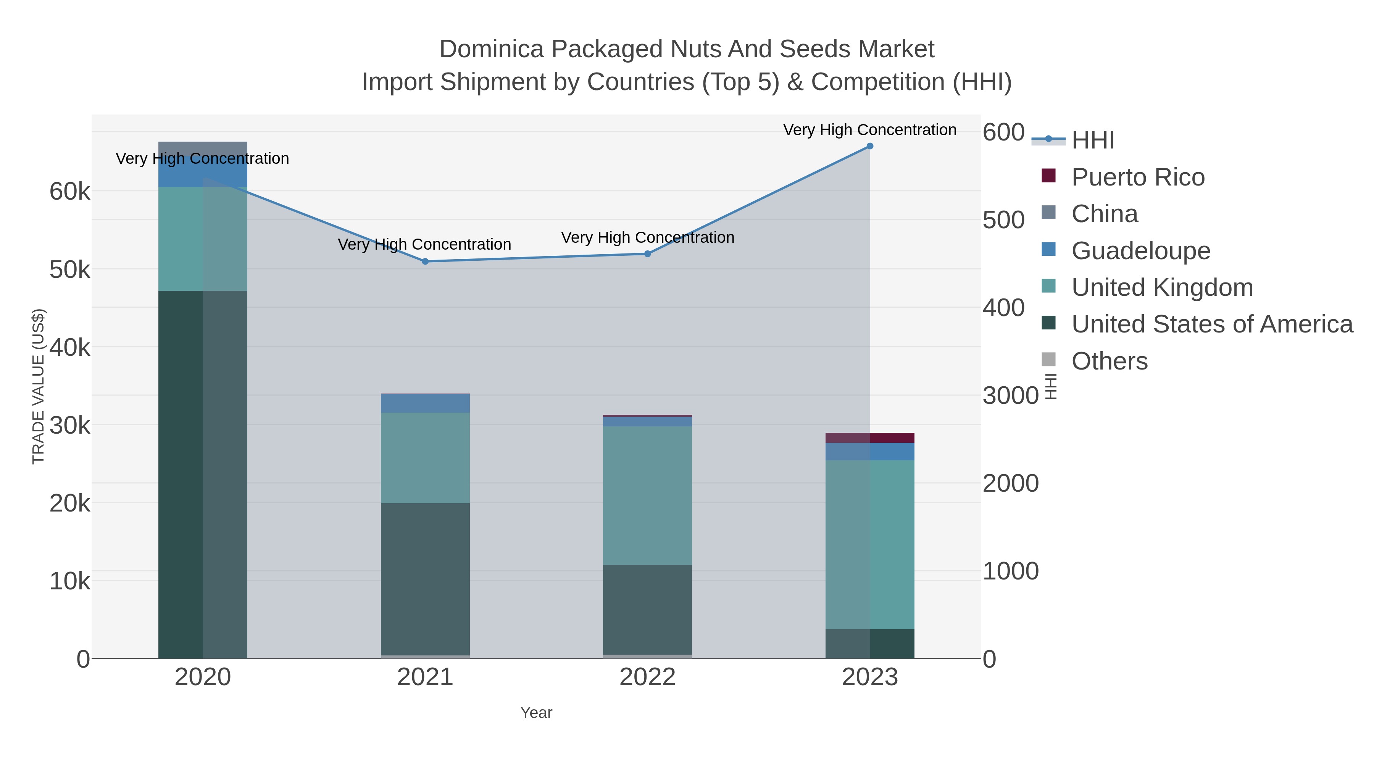1374x773 pixels.
Task: Click the 2023 HHI line marker
Action: (870, 146)
